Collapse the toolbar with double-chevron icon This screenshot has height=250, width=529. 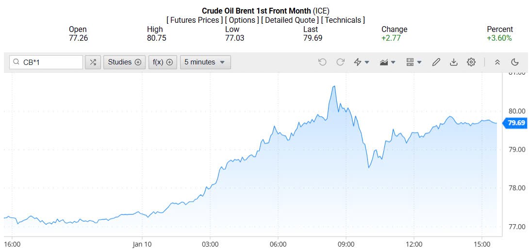pos(497,62)
